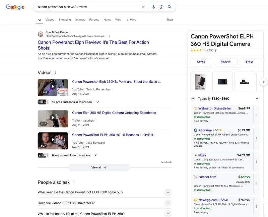Clear the search box with X icon
Image resolution: width=268 pixels, height=217 pixels.
(143, 7)
